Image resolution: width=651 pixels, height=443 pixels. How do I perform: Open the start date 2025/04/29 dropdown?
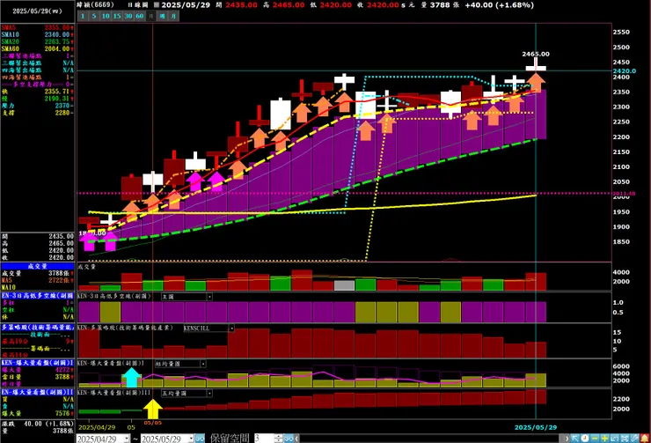126,439
